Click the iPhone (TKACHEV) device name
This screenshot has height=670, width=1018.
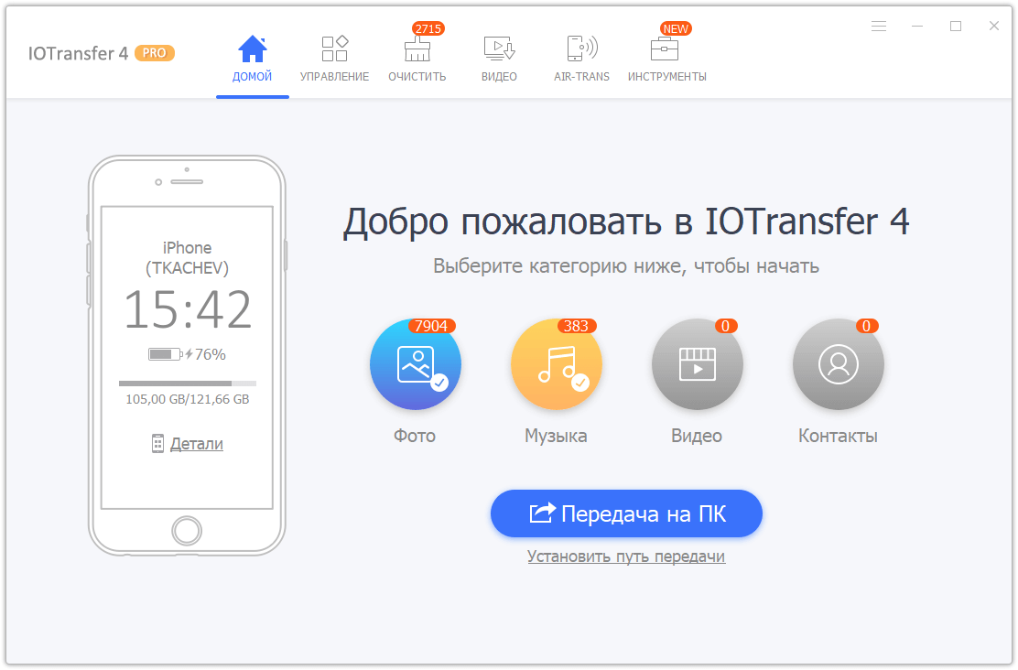[x=187, y=258]
